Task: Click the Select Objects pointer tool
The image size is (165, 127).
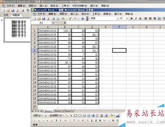Action: [x=46, y=115]
